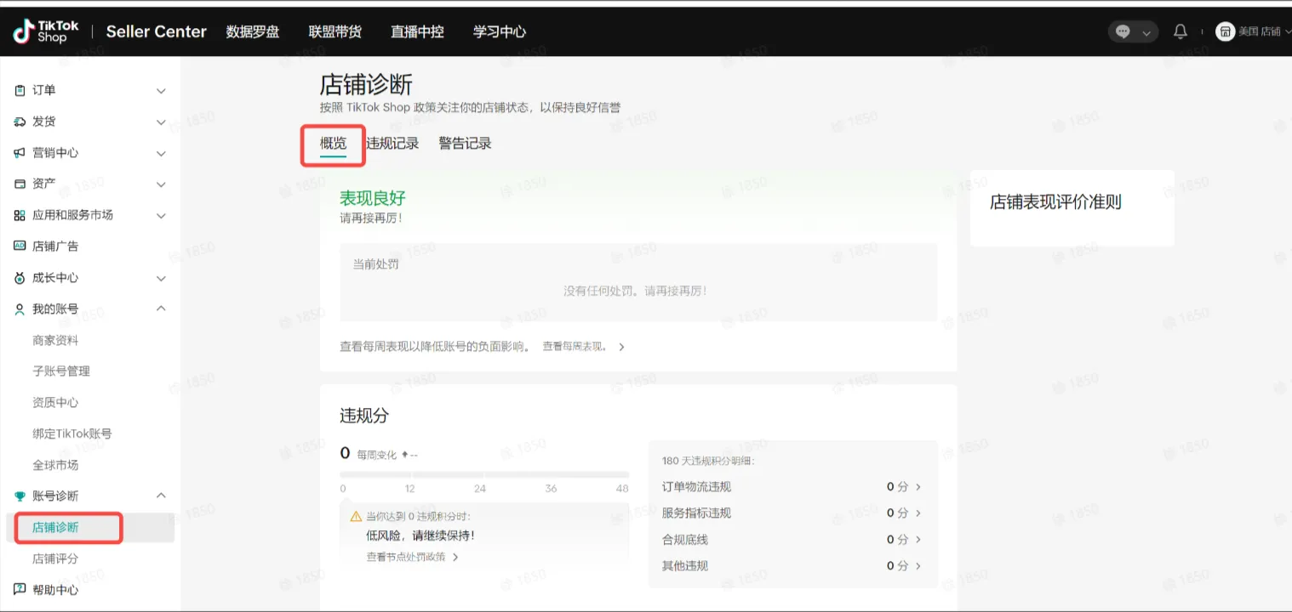Open 直播中控 from the top bar
The height and width of the screenshot is (612, 1292).
[x=417, y=31]
